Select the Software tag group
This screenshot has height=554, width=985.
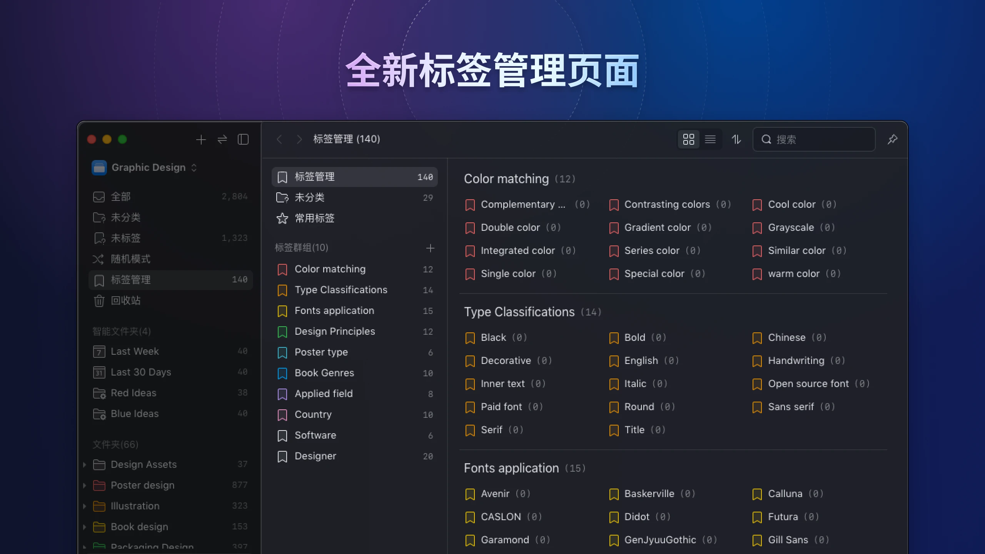(x=354, y=436)
